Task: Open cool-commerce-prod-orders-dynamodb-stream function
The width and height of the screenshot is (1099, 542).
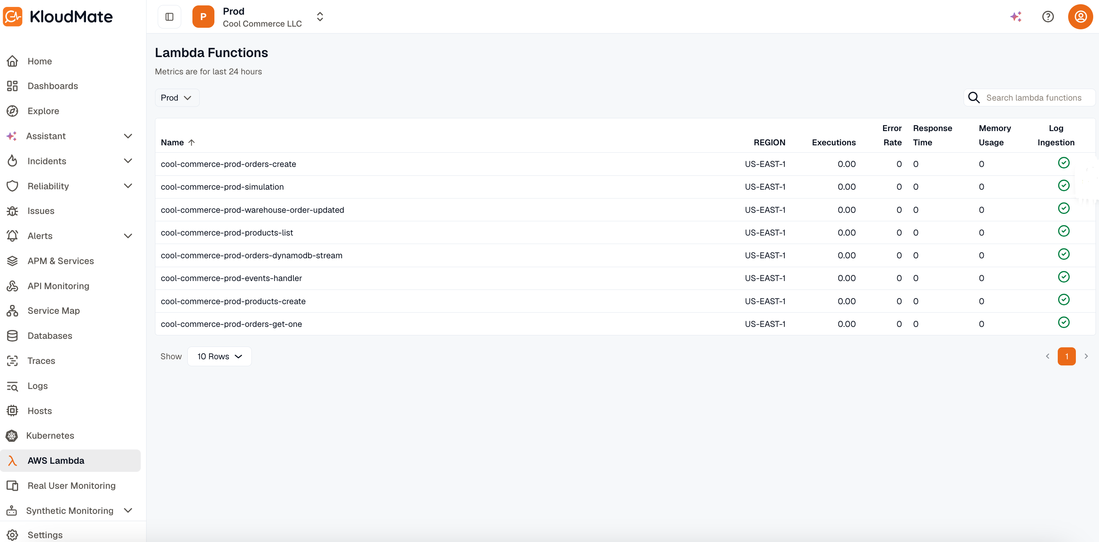Action: [251, 256]
